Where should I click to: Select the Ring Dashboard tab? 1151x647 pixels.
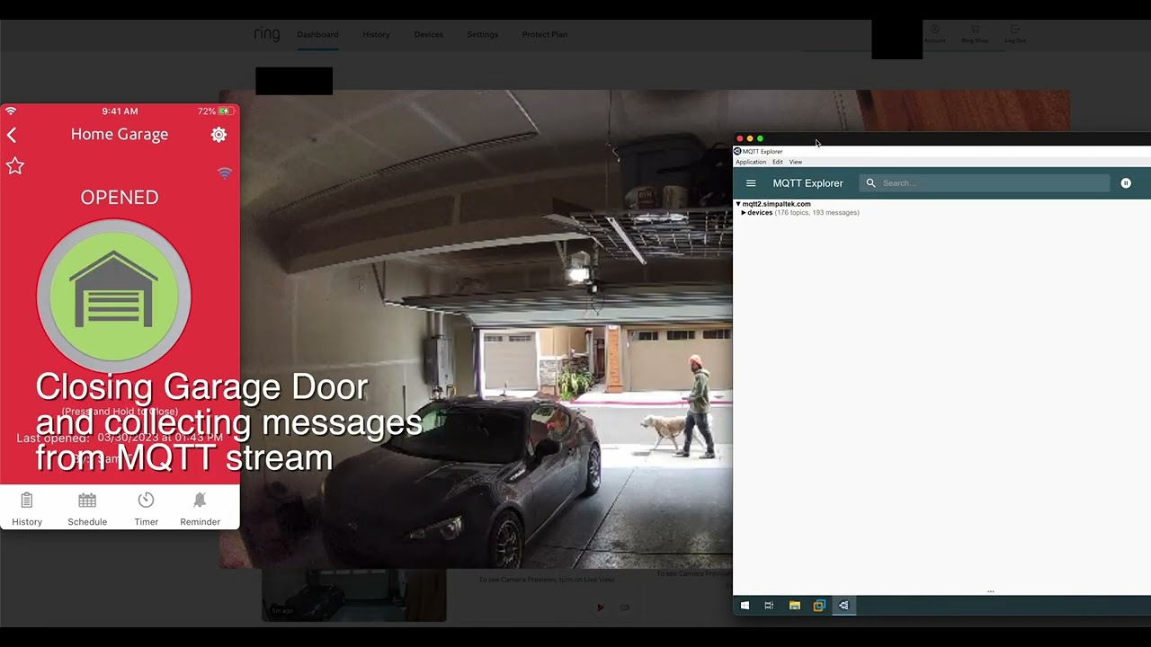click(x=317, y=35)
